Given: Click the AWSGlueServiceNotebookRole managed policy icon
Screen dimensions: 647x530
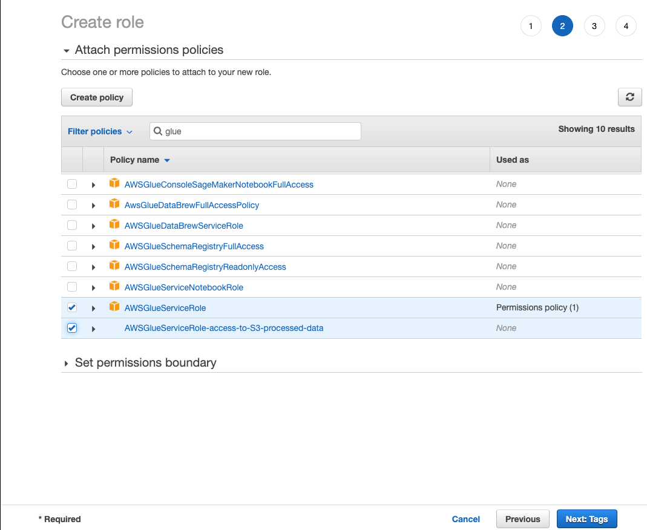Looking at the screenshot, I should (x=114, y=286).
